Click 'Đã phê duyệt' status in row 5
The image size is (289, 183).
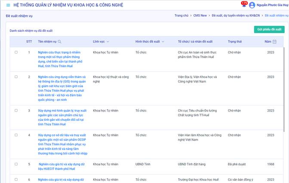point(237,164)
